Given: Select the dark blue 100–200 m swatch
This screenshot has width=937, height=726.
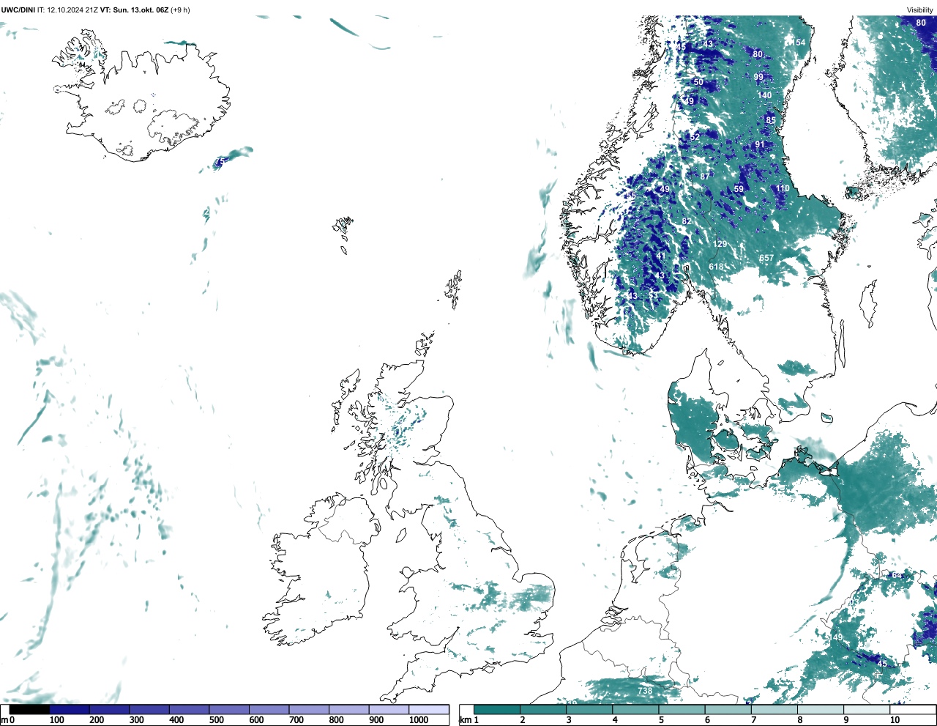Looking at the screenshot, I should point(70,709).
